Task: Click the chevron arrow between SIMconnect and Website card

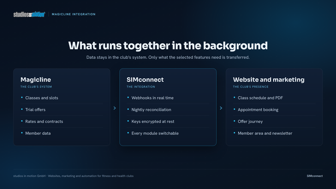Action: [221, 108]
